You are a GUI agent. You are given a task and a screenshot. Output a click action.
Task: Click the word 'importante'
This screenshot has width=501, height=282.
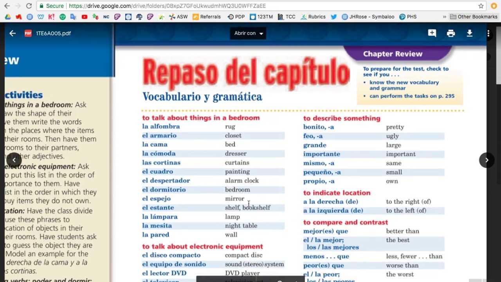click(x=321, y=154)
